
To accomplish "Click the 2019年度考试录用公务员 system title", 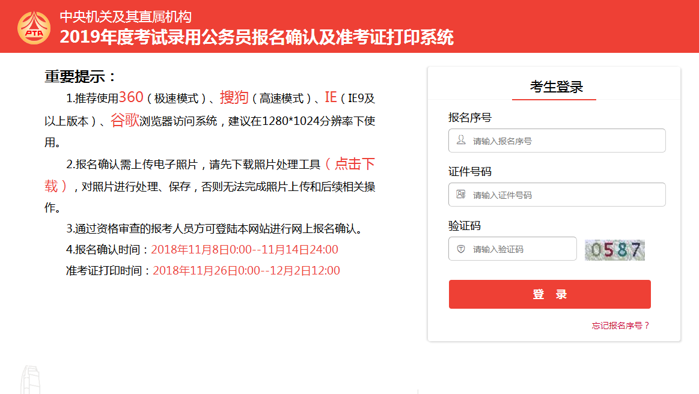I will [x=257, y=37].
